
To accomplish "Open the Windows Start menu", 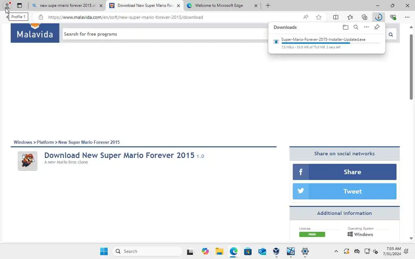I will 104,251.
